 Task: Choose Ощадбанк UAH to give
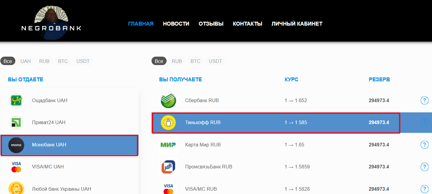(69, 101)
